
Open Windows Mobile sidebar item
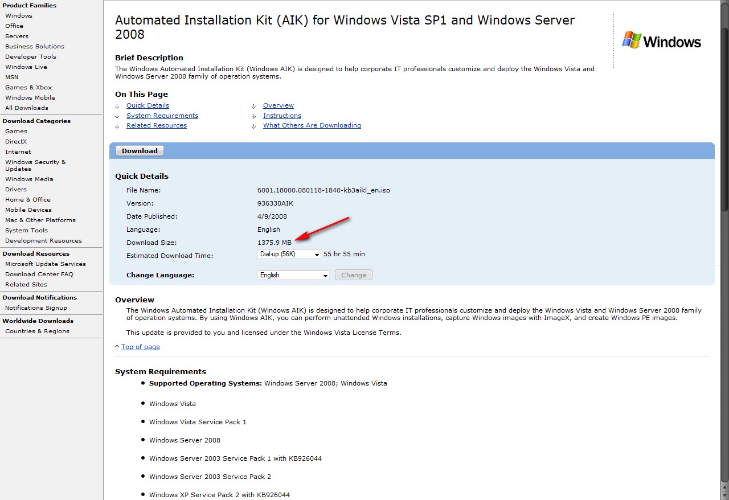pos(30,98)
